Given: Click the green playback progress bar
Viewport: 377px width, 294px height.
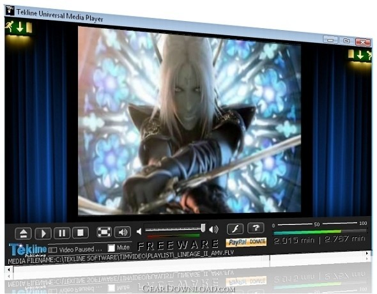Looking at the screenshot, I should pyautogui.click(x=319, y=232).
